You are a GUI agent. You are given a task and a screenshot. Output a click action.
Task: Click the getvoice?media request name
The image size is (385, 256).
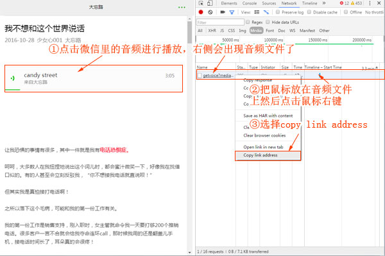point(218,76)
